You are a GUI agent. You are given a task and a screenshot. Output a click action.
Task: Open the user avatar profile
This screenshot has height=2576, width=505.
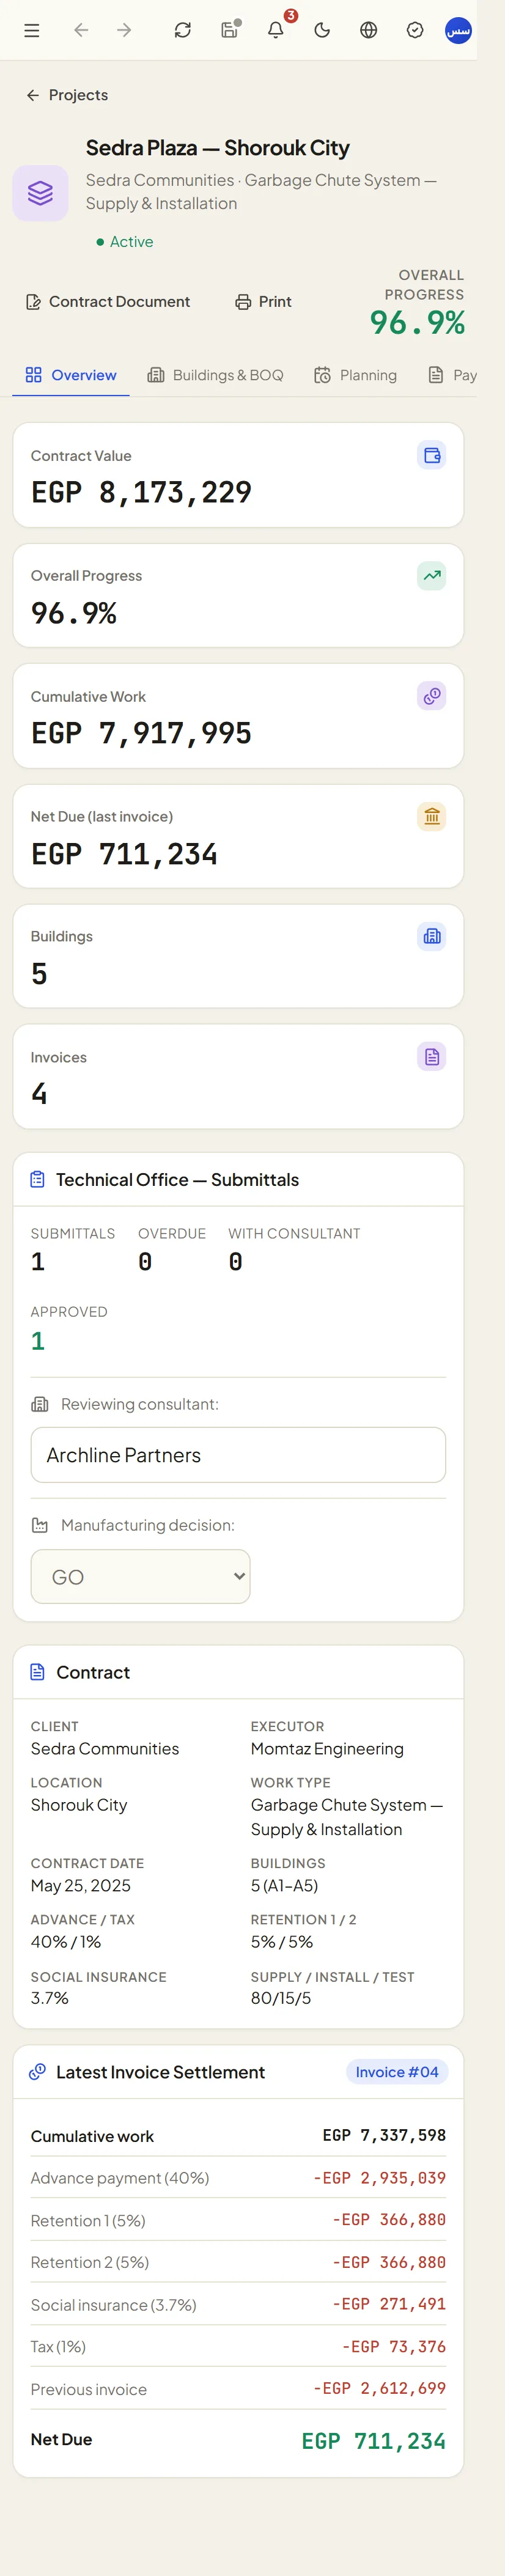[x=458, y=30]
